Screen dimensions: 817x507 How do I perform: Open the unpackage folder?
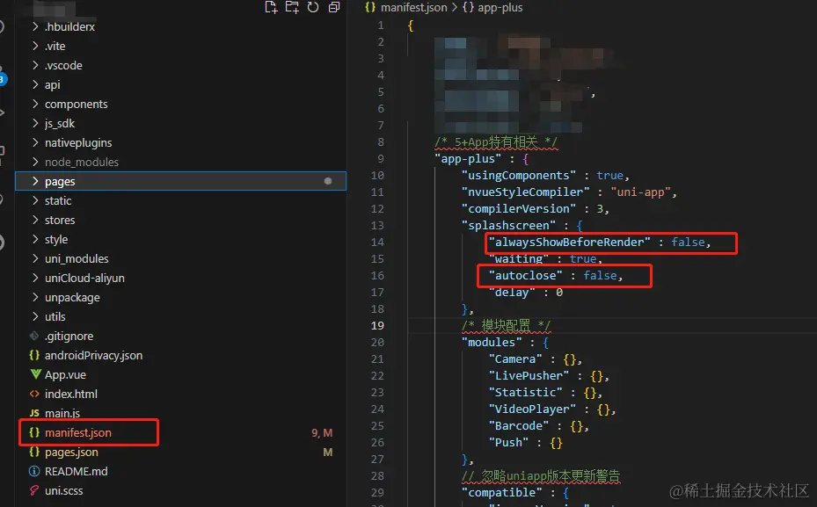click(180, 297)
